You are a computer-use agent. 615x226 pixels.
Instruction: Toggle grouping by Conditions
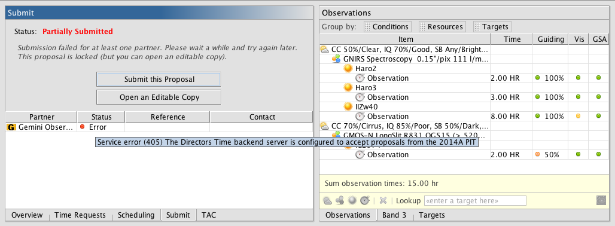(388, 27)
